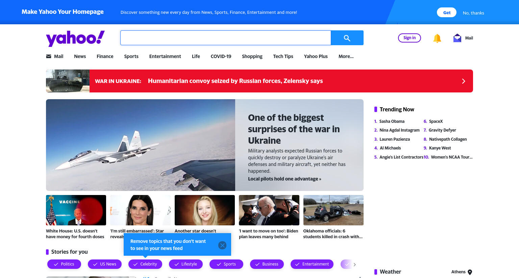Viewport: 519px width, 278px height.
Task: Open Humanitarian convoy seized headline
Action: [x=235, y=81]
